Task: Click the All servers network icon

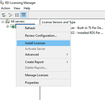Action: [7, 21]
